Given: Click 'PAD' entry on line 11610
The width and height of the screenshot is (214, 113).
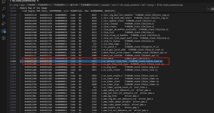Looking at the screenshot, I should (x=72, y=73).
